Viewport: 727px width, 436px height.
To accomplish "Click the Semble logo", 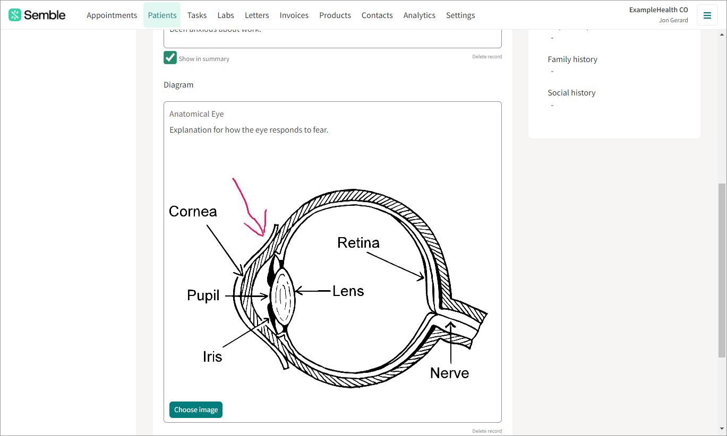I will [37, 15].
